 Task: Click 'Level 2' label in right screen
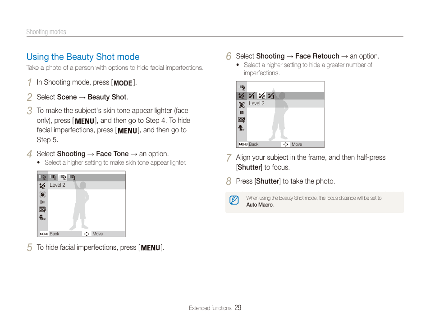pyautogui.click(x=256, y=103)
